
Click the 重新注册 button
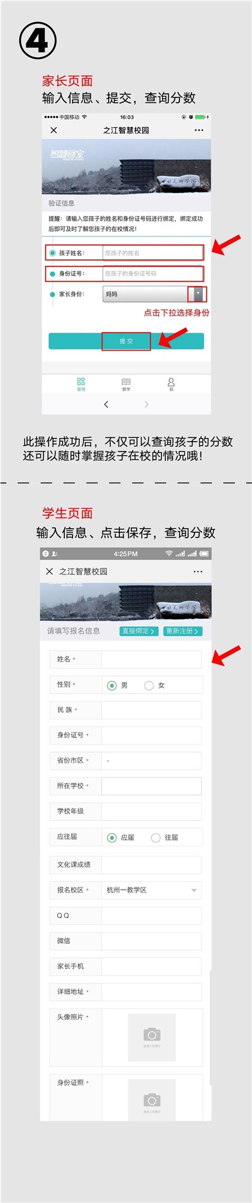coord(182,631)
